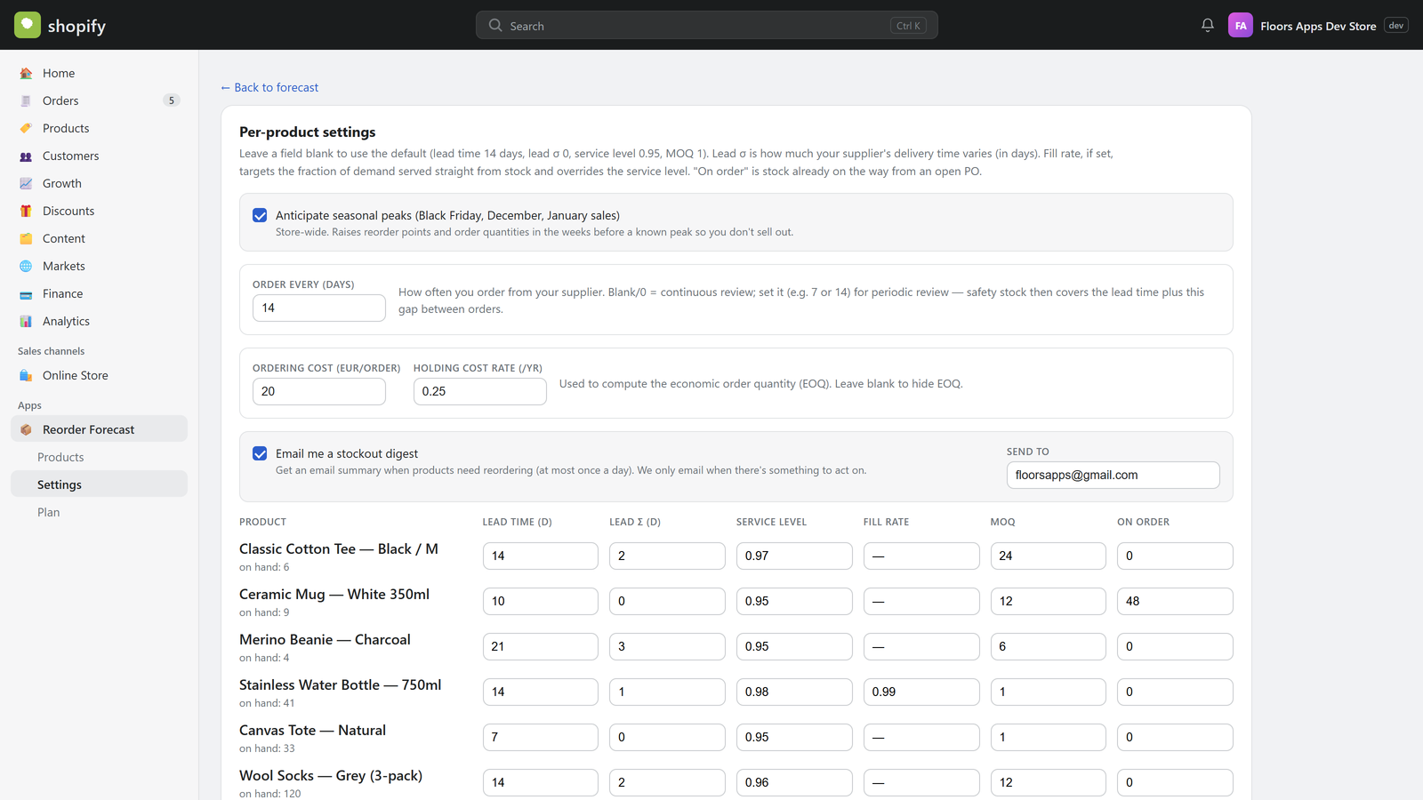
Task: Click the Markets globe icon
Action: pyautogui.click(x=26, y=266)
